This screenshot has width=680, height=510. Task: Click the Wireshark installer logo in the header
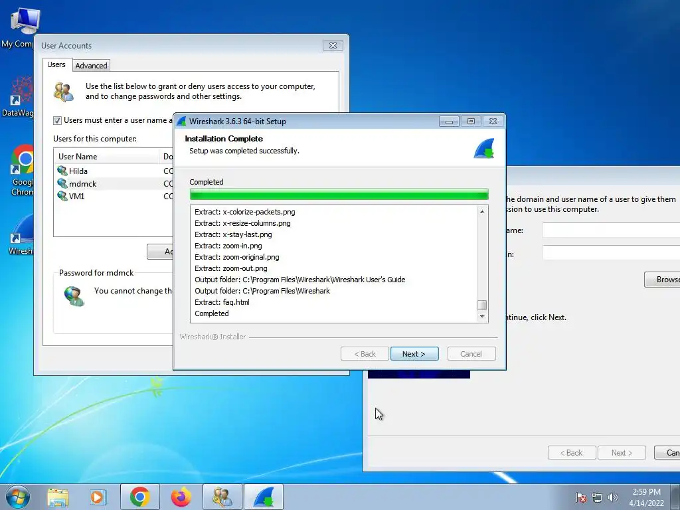(484, 149)
